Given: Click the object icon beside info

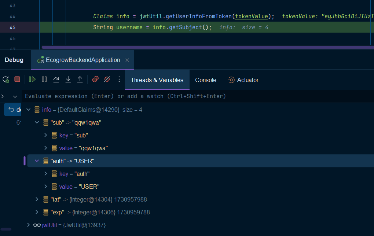Looking at the screenshot, I should [x=37, y=110].
